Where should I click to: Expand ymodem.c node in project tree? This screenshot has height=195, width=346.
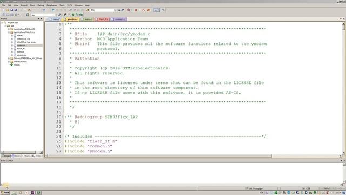[x=12, y=55]
